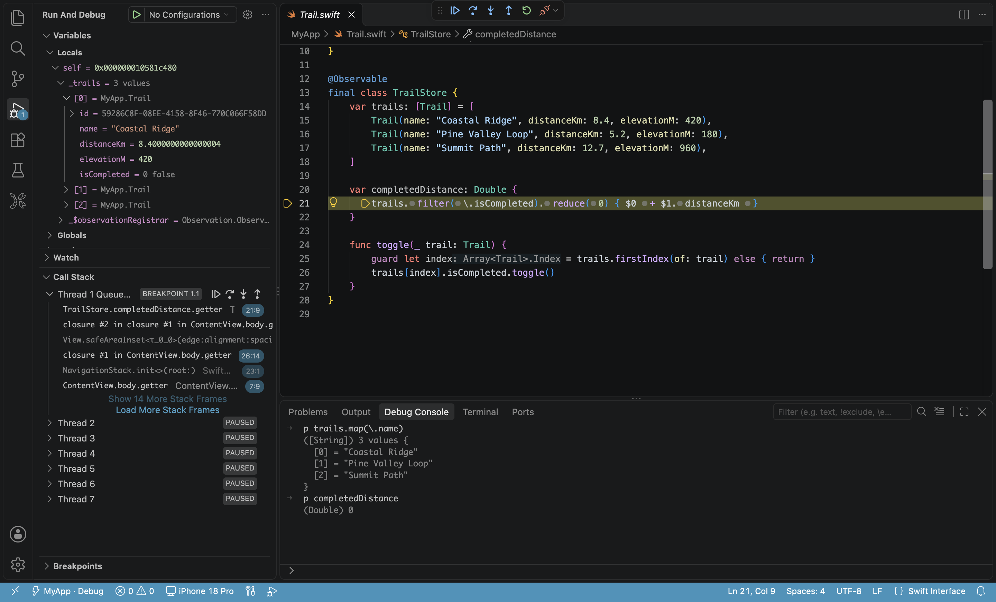Switch to the Terminal tab

(x=480, y=412)
